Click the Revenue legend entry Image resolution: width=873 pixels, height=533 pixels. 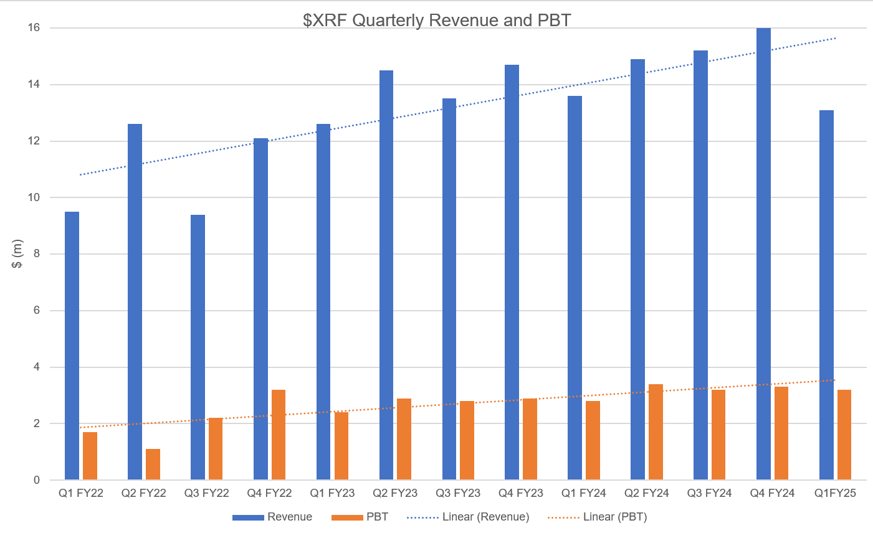pos(272,517)
